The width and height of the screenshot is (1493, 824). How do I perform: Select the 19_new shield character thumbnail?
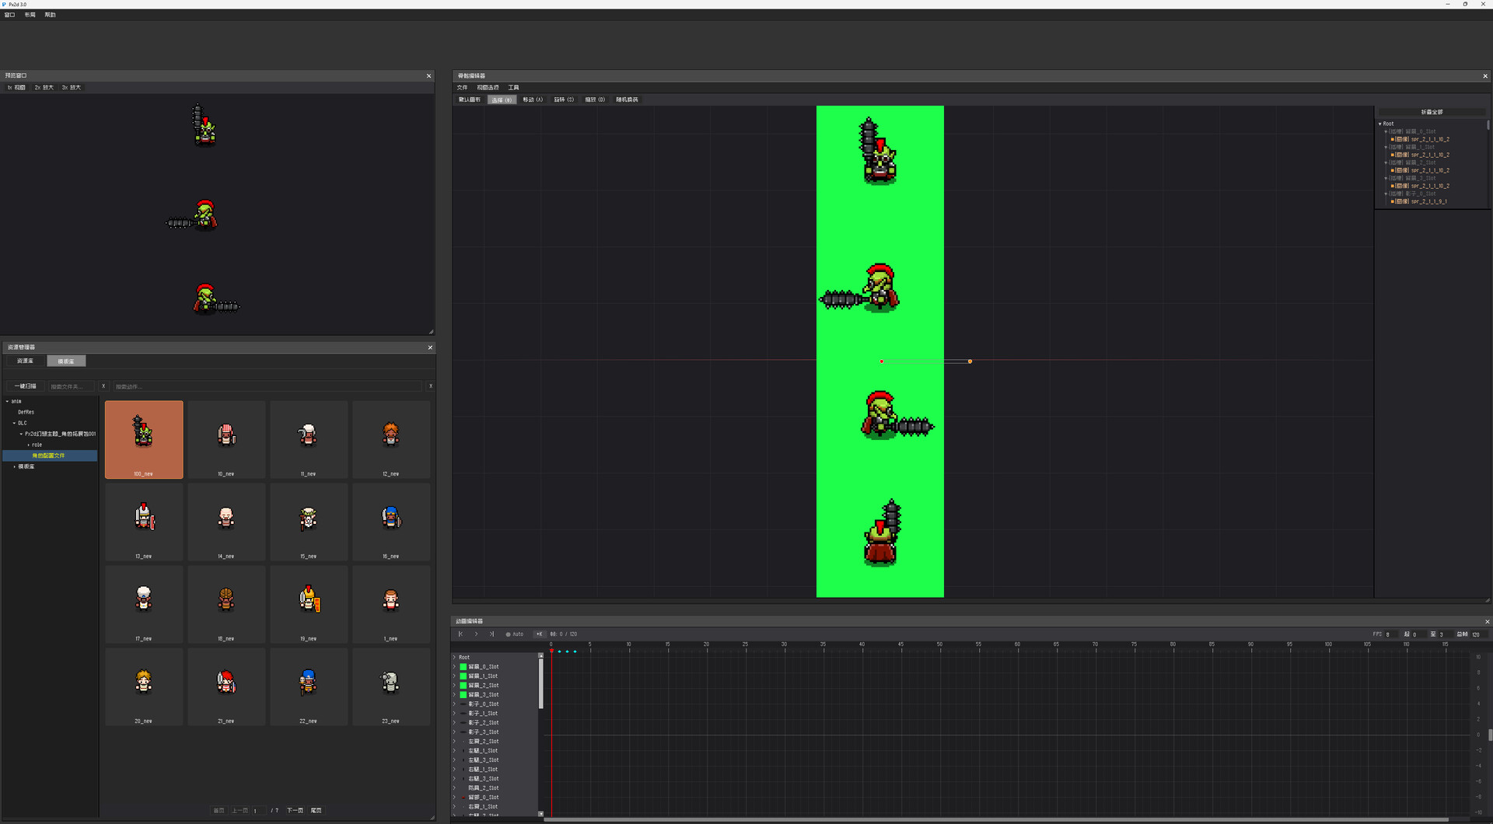coord(309,604)
